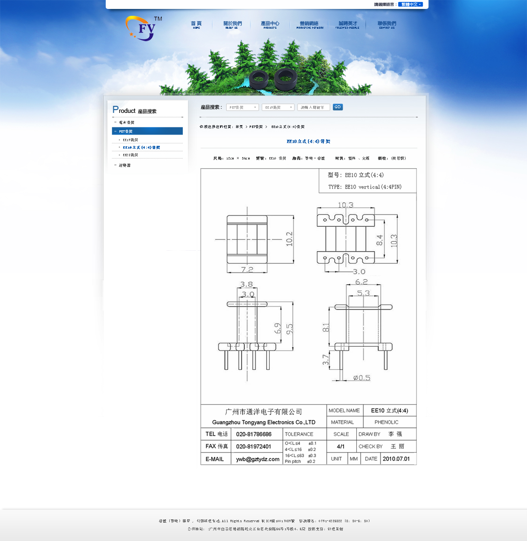Click the 首页 breadcrumb link
527x541 pixels.
[239, 127]
